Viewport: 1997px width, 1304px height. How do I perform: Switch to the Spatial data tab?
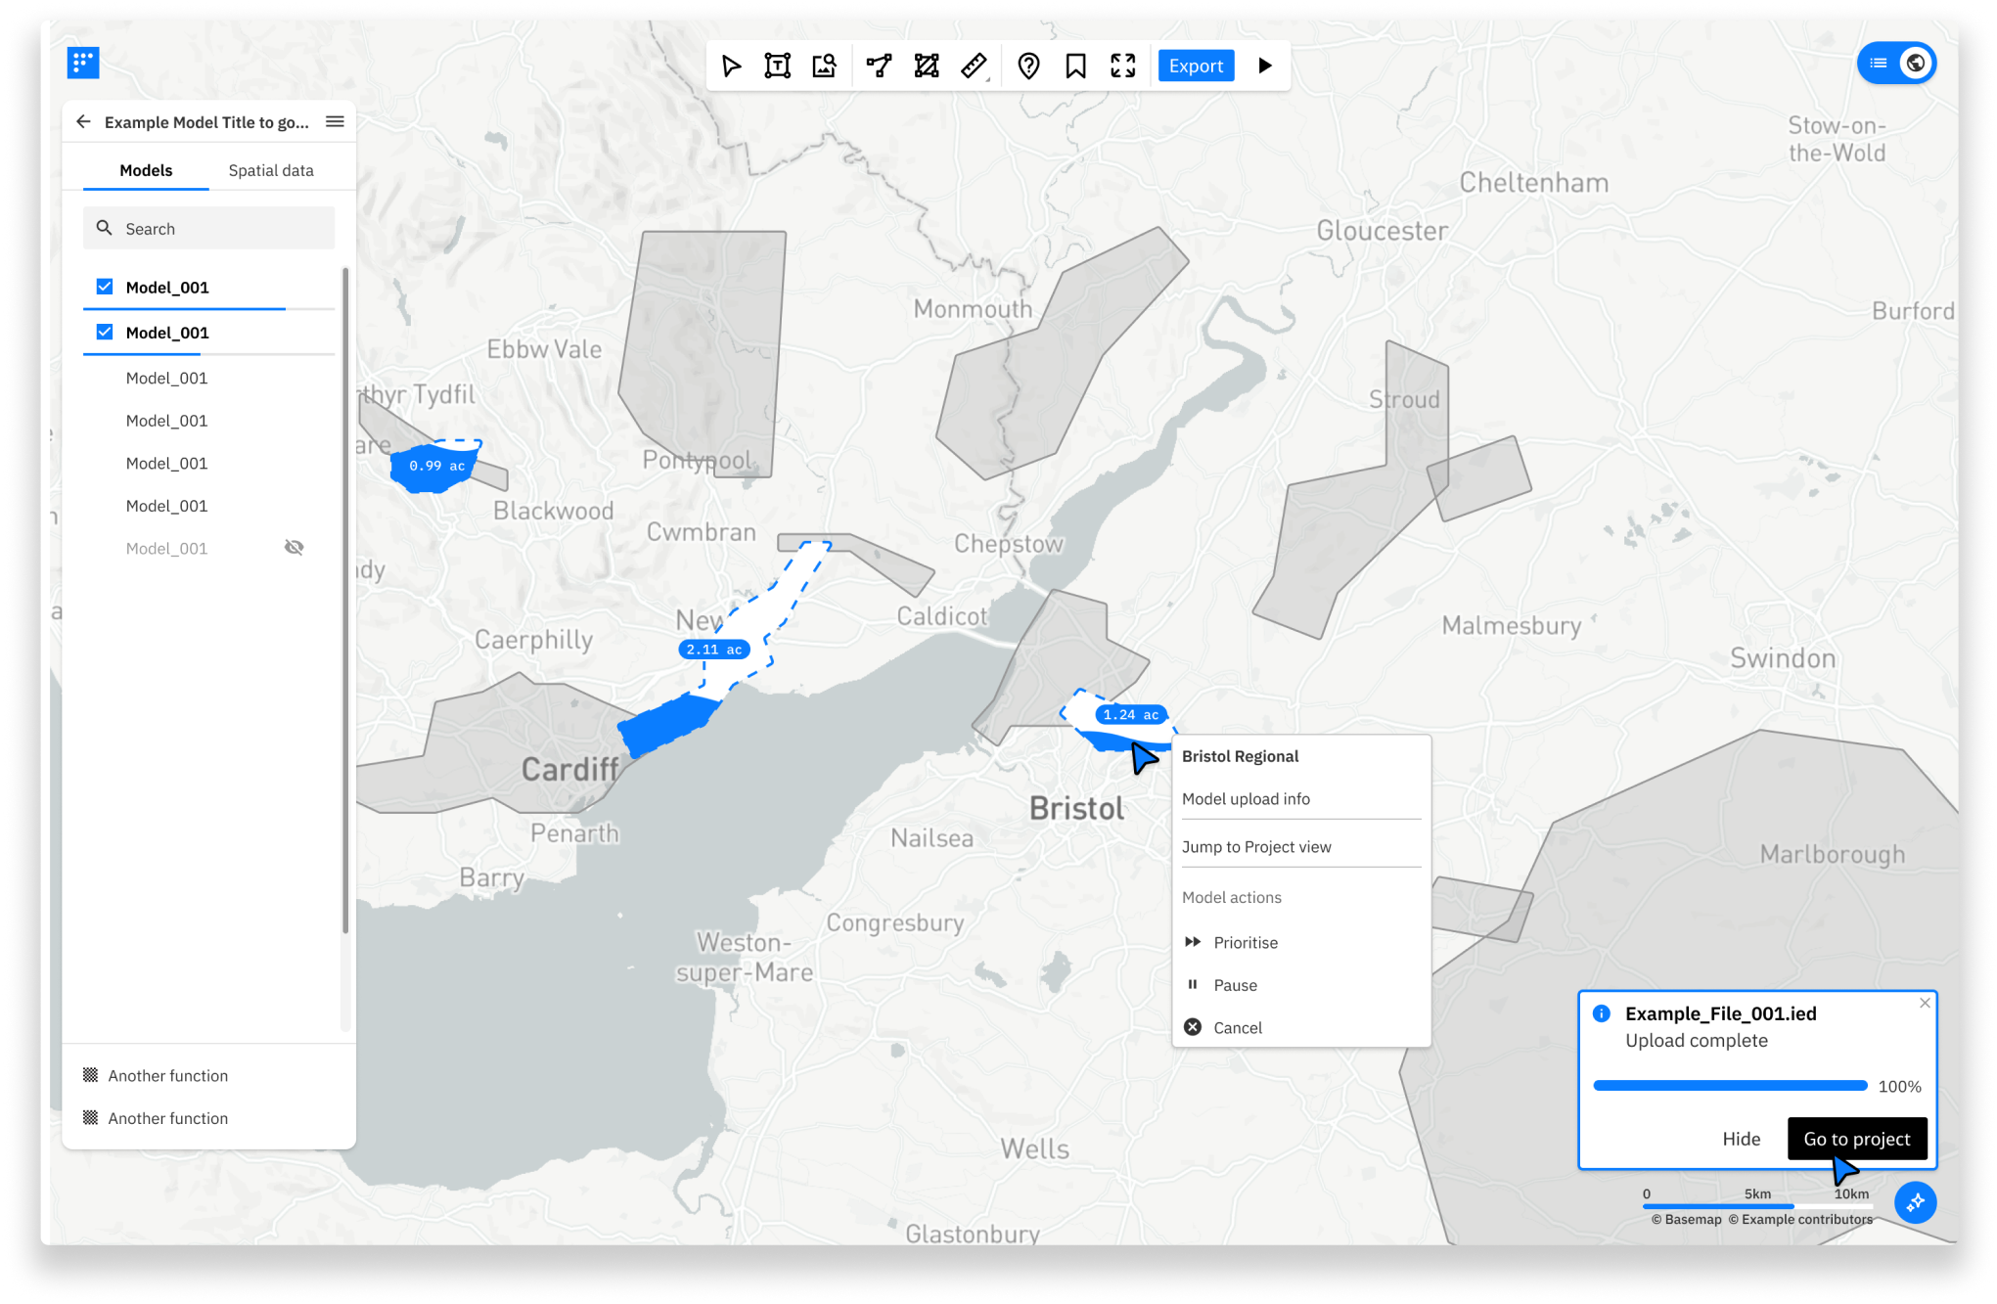coord(271,170)
